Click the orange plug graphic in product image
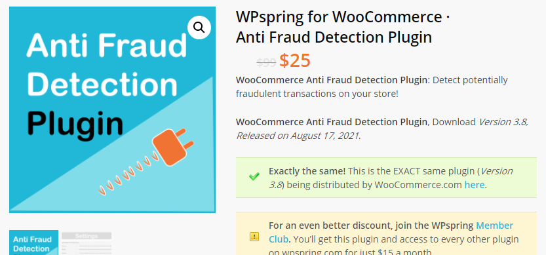Screen dimensions: 546x255 point(173,147)
